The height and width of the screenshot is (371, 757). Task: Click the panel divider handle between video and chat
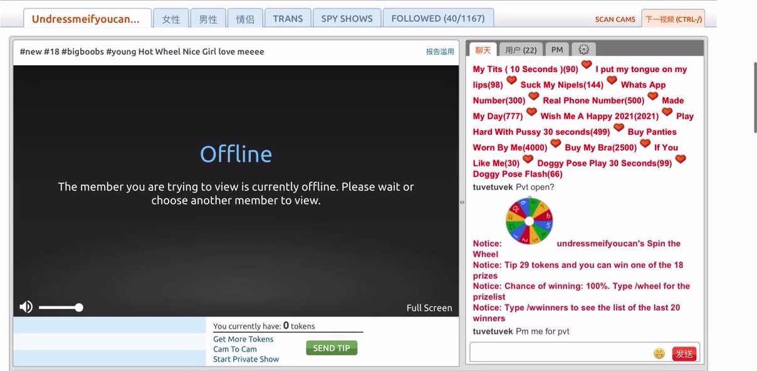pos(462,202)
